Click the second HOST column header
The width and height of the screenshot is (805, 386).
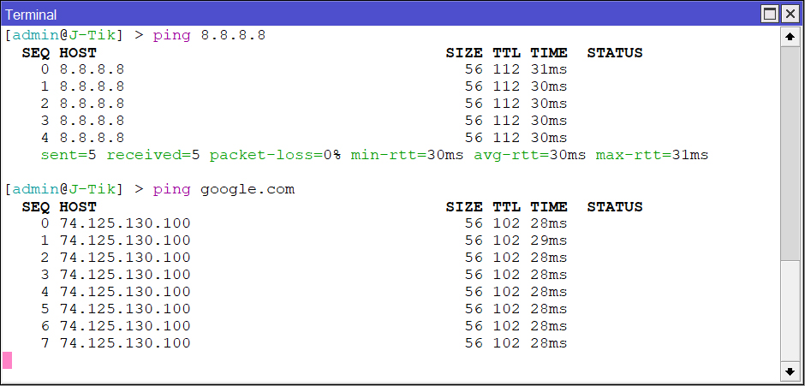[78, 207]
